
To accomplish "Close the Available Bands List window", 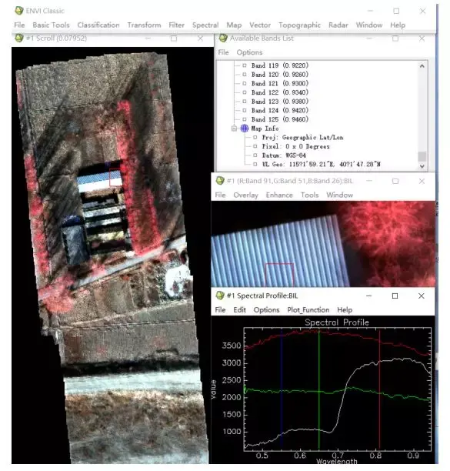I will 422,38.
